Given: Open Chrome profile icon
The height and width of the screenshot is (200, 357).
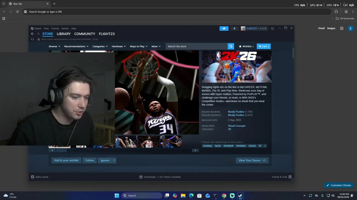Looking at the screenshot, I should pos(346,12).
